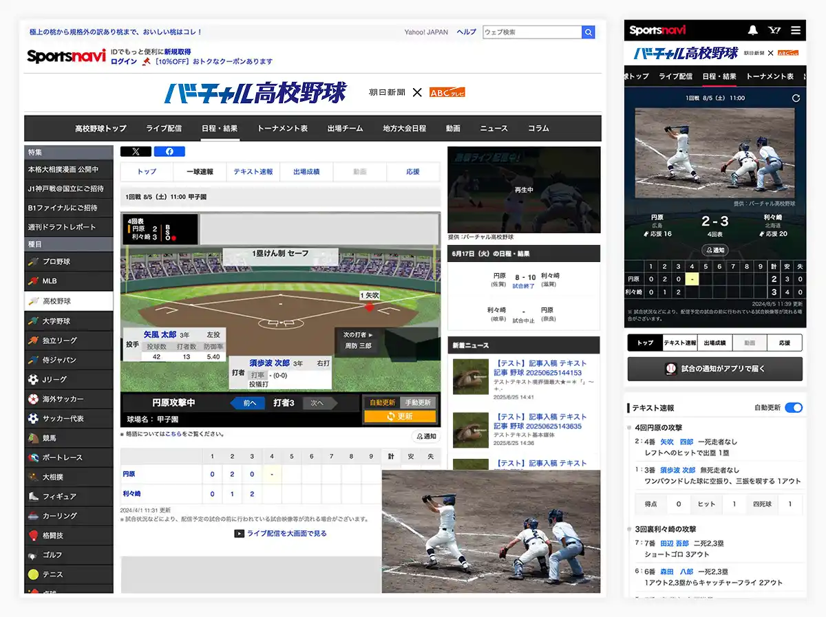The image size is (826, 617).
Task: Click the blue web search magnifier button
Action: pyautogui.click(x=589, y=32)
